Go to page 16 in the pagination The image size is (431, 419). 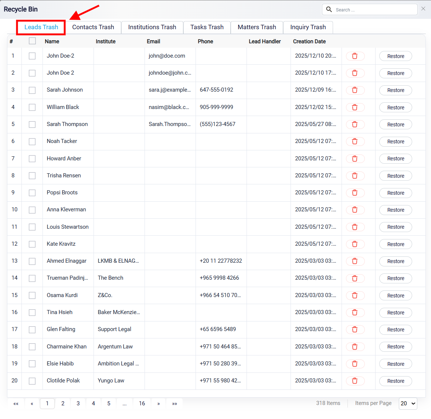(142, 403)
